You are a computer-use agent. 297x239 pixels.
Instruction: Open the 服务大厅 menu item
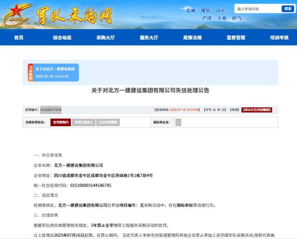(x=149, y=38)
